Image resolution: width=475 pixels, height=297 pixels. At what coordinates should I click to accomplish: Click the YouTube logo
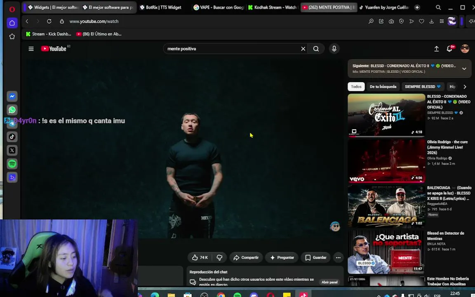(x=54, y=49)
